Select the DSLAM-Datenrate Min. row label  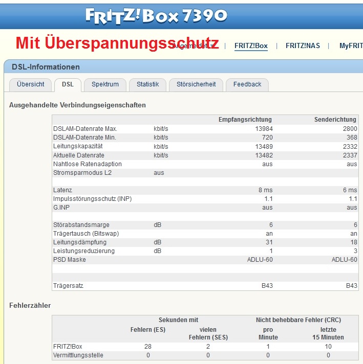(84, 138)
